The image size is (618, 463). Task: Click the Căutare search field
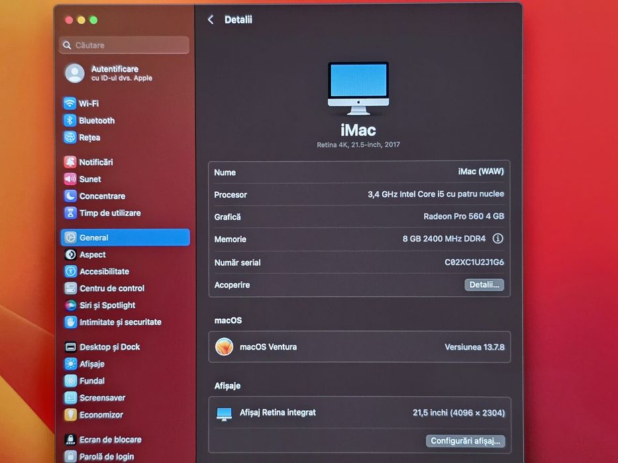click(124, 45)
